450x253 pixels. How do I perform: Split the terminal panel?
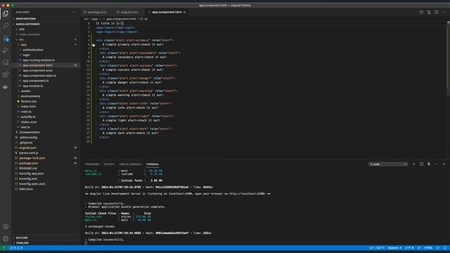pos(421,164)
